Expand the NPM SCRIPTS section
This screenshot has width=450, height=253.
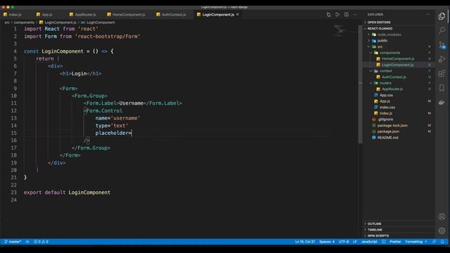tap(399, 235)
